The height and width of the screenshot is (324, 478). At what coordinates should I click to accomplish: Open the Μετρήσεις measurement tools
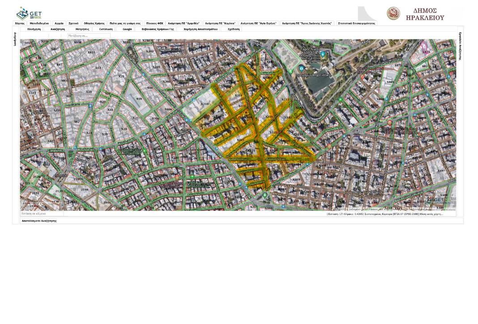click(82, 29)
